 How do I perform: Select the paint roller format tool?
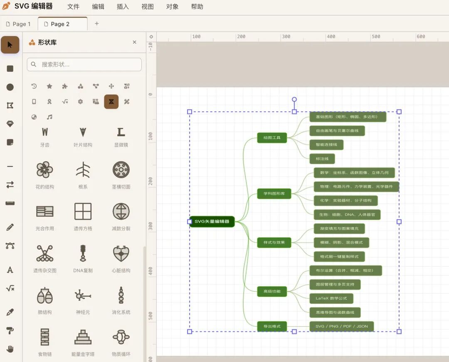pos(10,330)
